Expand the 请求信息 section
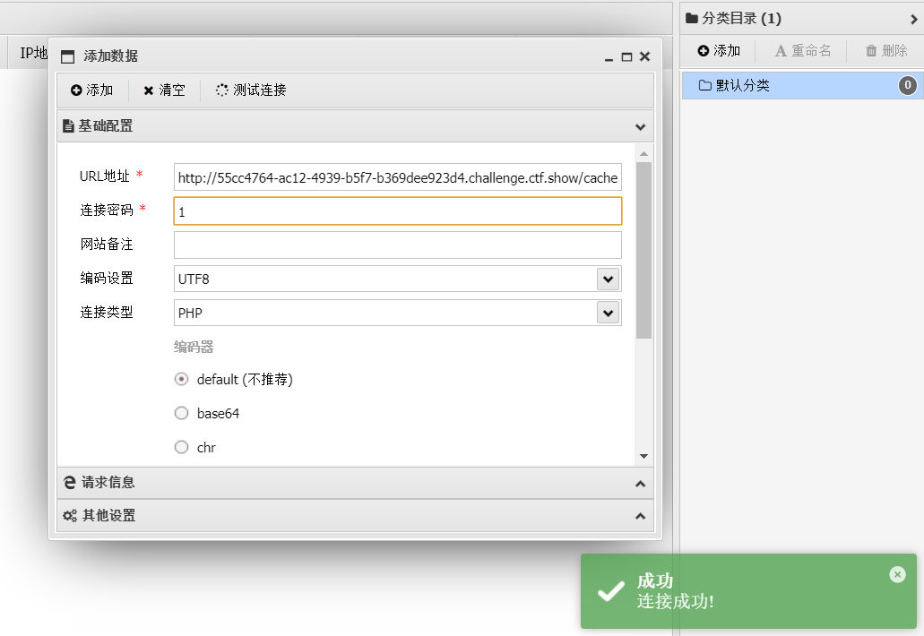924x636 pixels. pos(641,484)
